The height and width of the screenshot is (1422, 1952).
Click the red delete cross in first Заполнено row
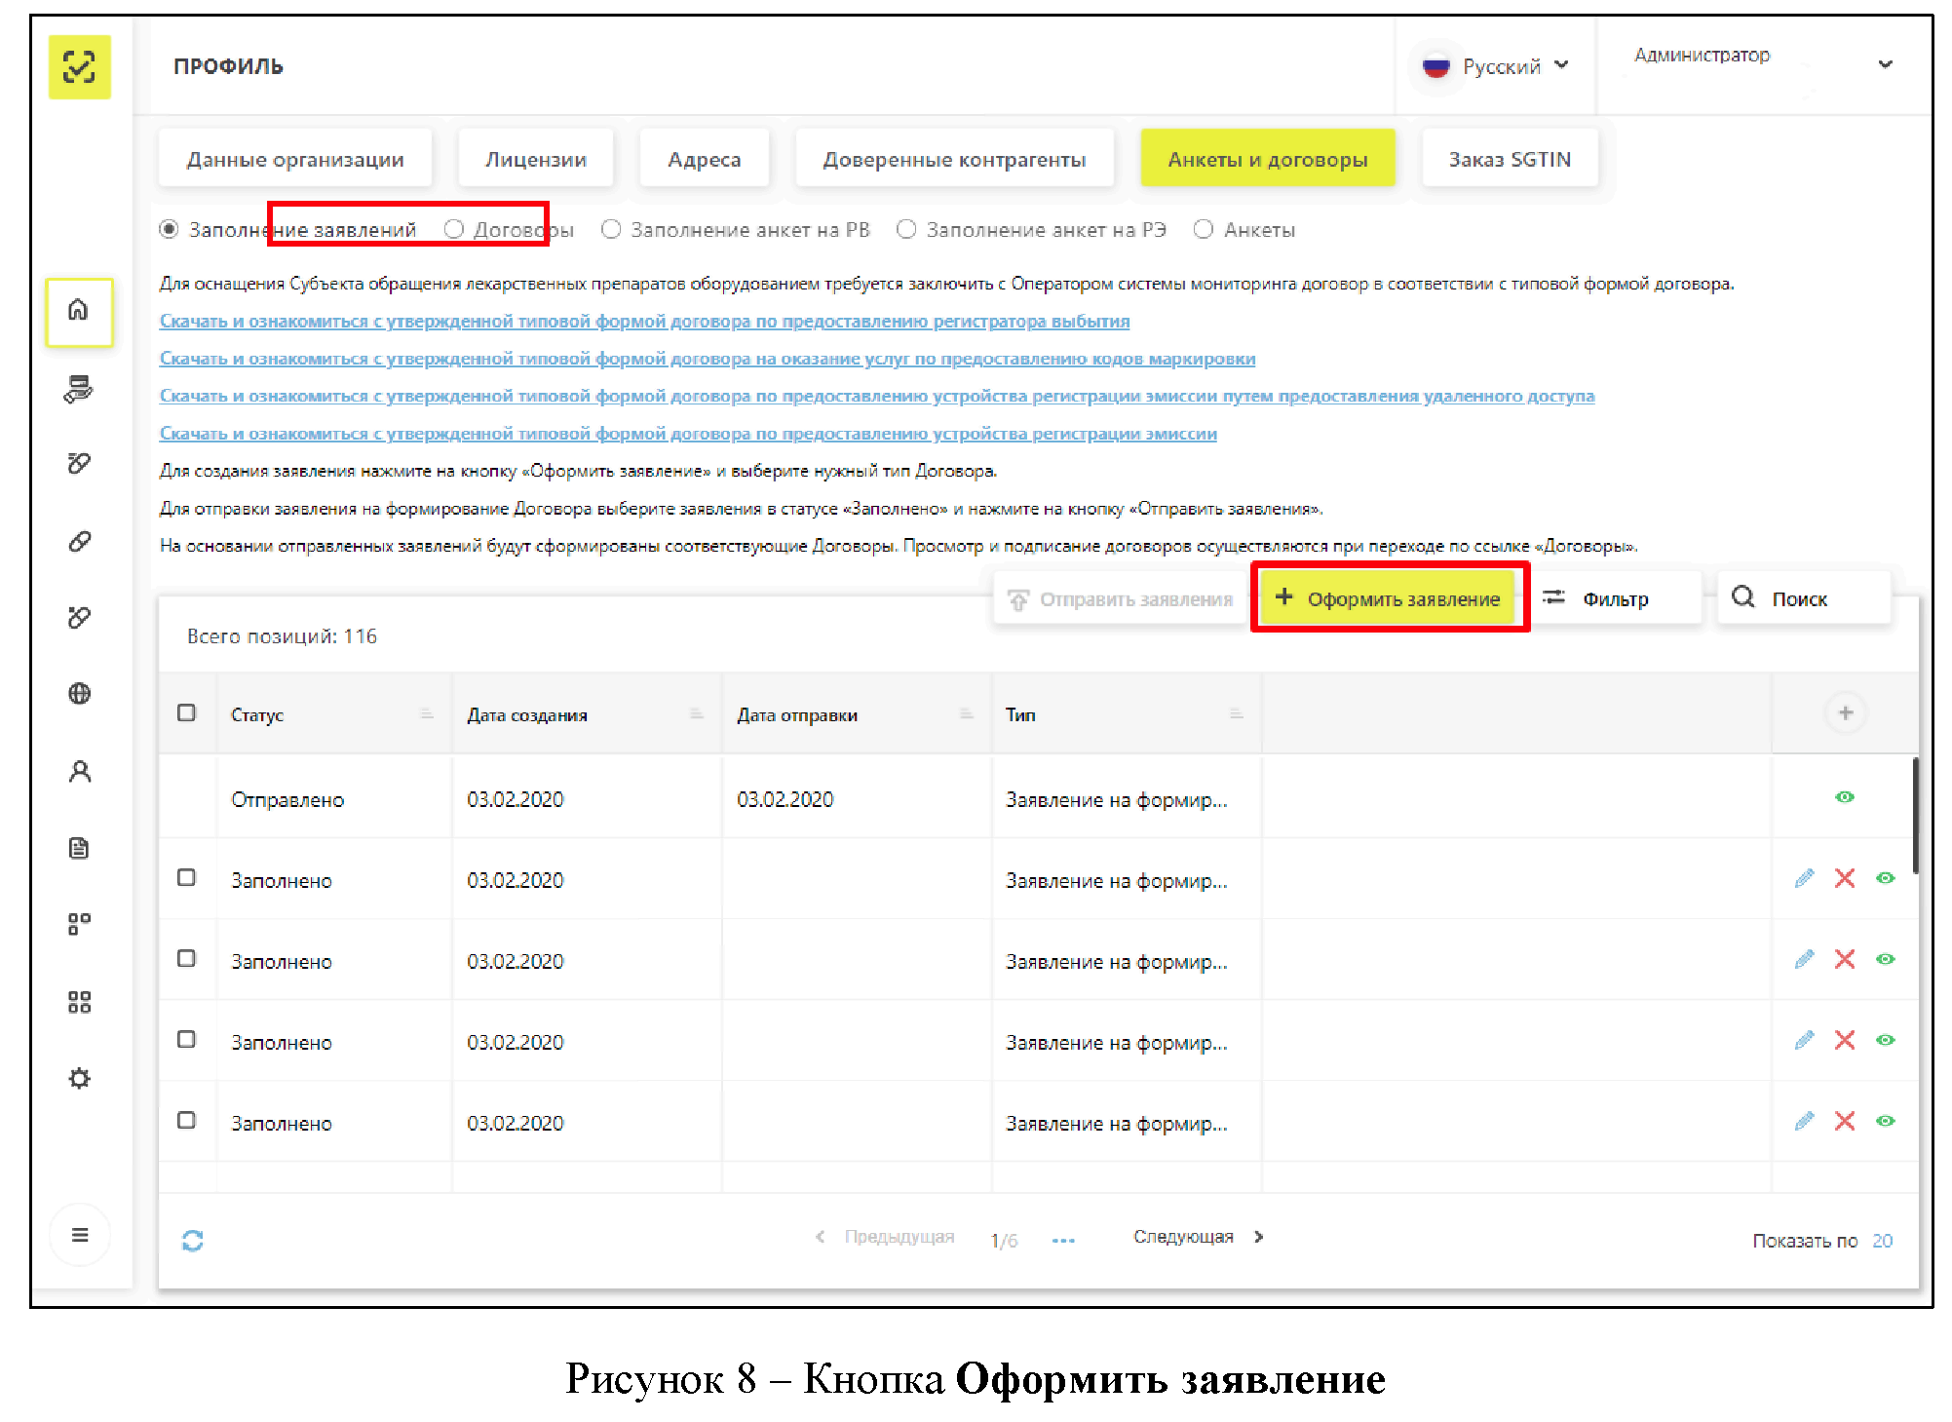click(x=1844, y=878)
